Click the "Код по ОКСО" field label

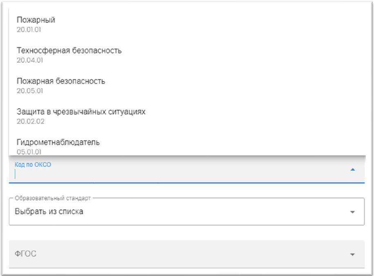33,165
